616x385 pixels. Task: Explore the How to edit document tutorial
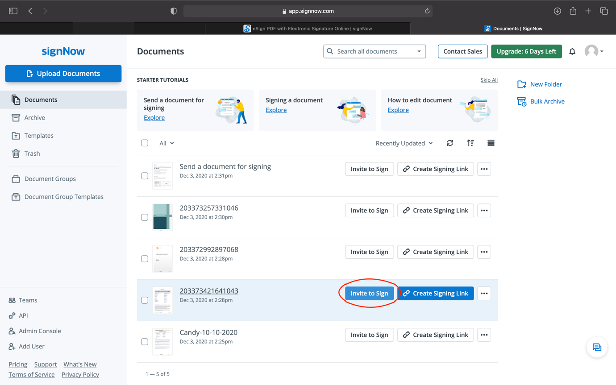pyautogui.click(x=398, y=110)
